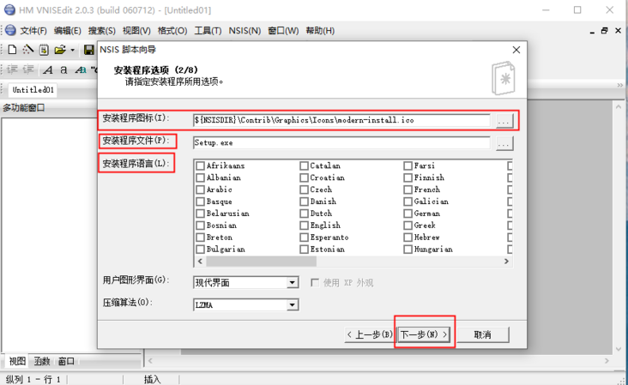Check the Afrikaans language box
This screenshot has width=628, height=385.
click(x=200, y=165)
